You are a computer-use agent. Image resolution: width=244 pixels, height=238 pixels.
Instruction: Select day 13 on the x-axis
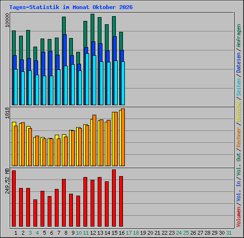coord(100,233)
